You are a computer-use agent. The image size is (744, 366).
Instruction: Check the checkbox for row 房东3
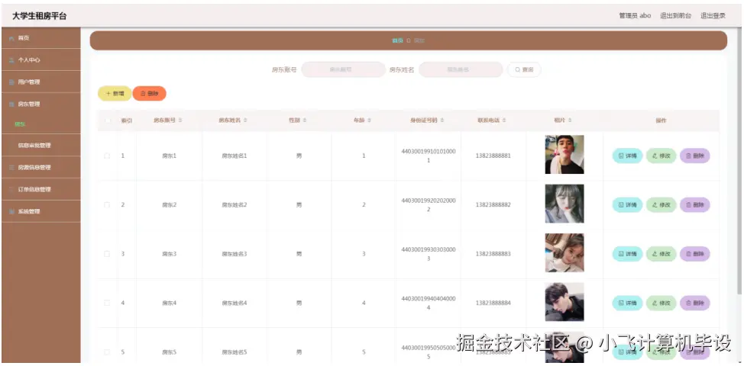tap(107, 254)
